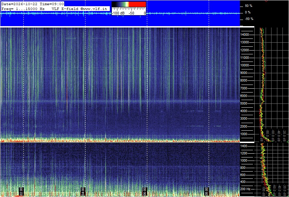
Task: Click the 8000 frequency axis label
Action: click(244, 80)
